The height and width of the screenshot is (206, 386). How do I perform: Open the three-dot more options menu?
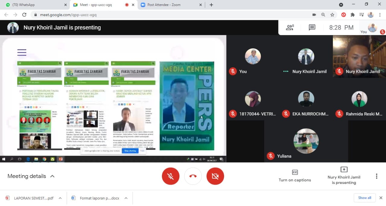pos(376,176)
